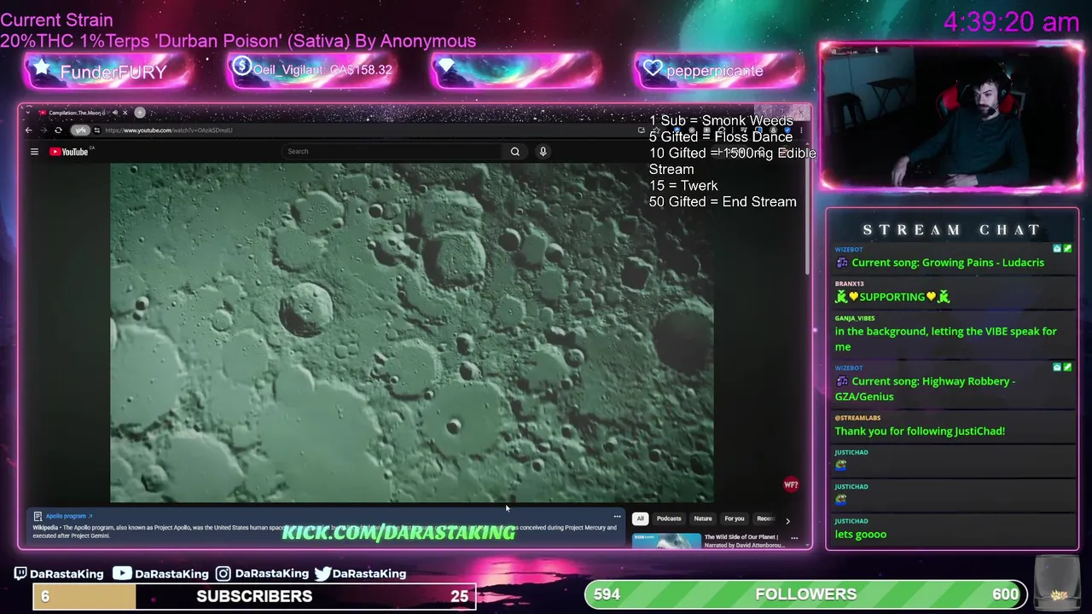Open options menu for 'The Wild Side of Our Planet'

[794, 538]
